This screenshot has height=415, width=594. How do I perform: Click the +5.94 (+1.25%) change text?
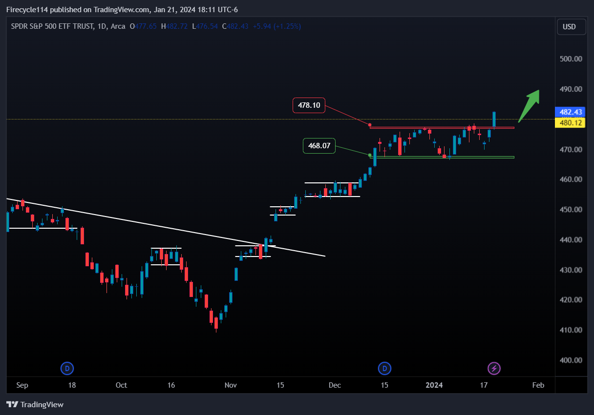tap(277, 26)
